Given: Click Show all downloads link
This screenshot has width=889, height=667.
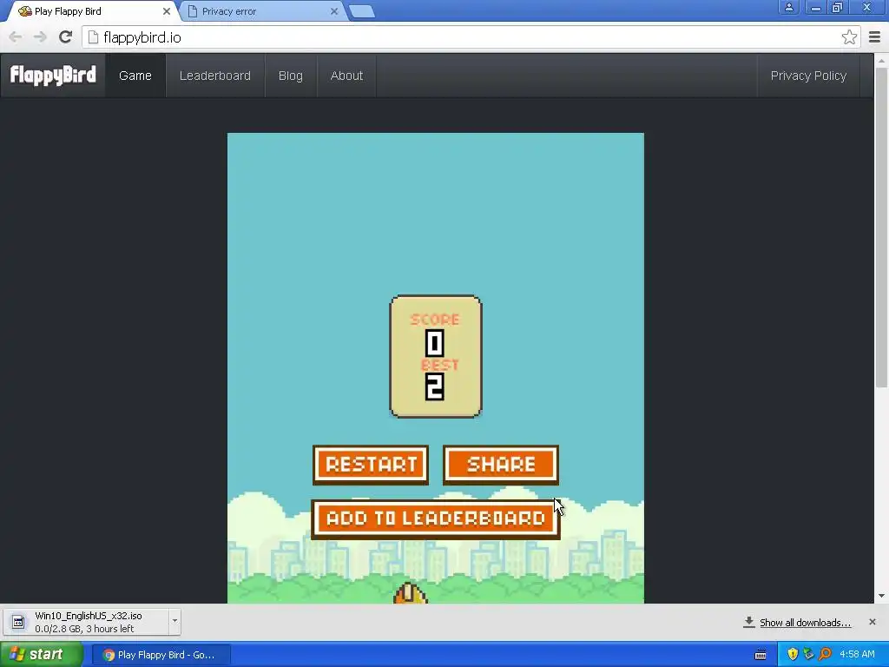Looking at the screenshot, I should [x=805, y=623].
